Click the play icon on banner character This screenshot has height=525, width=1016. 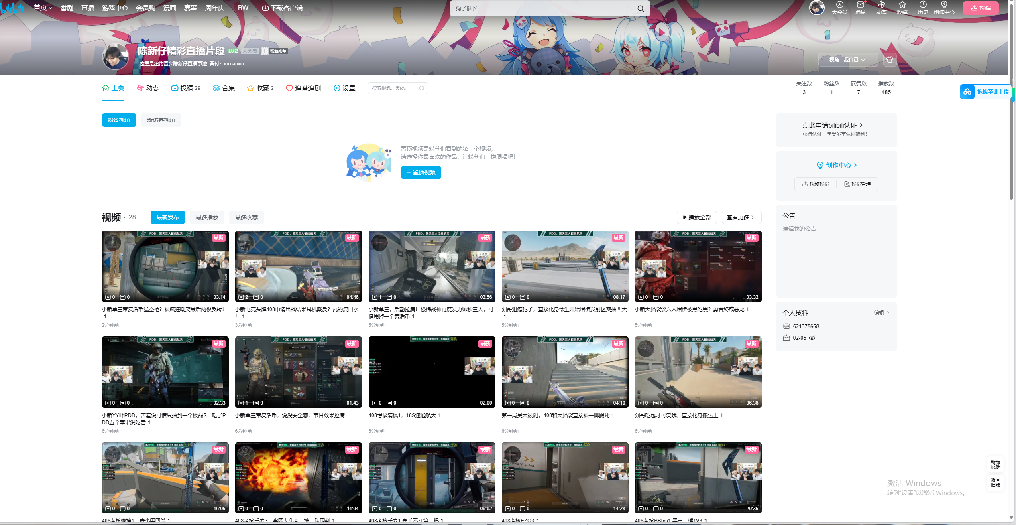click(662, 32)
